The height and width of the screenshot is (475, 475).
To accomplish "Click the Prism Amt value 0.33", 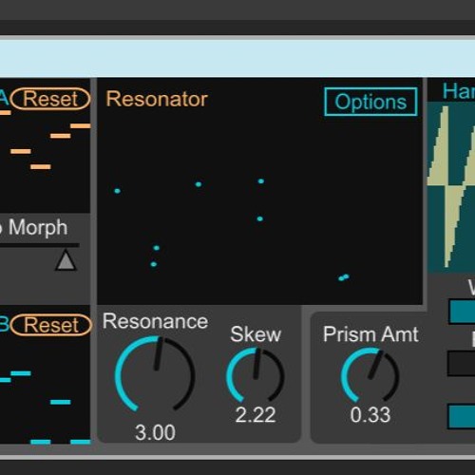I will [370, 414].
